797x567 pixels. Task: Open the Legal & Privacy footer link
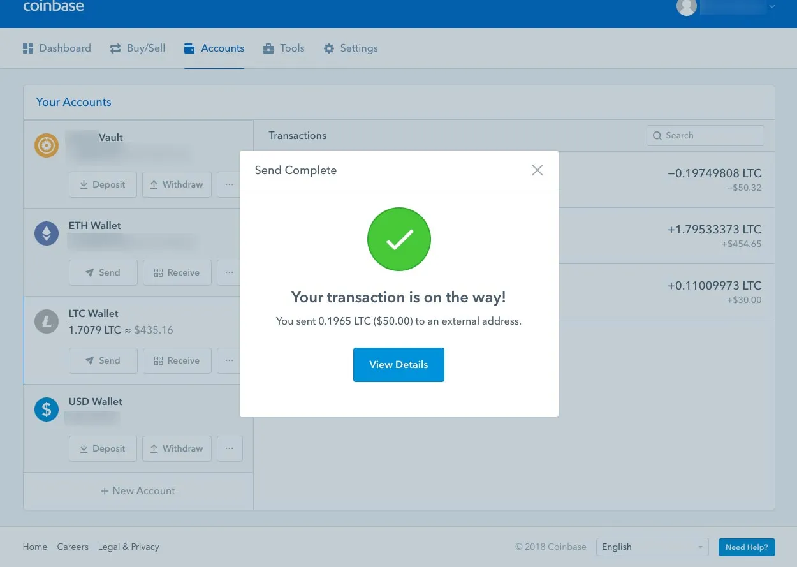pyautogui.click(x=129, y=547)
